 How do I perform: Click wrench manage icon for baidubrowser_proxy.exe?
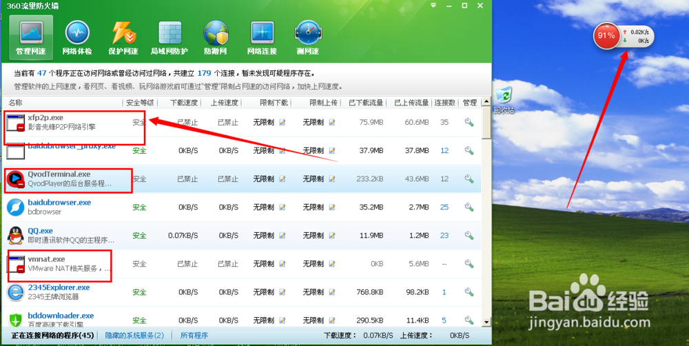(x=469, y=150)
